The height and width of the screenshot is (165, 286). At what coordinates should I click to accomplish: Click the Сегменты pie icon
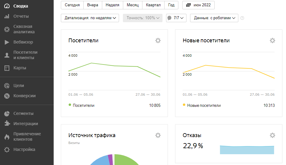coord(7,113)
